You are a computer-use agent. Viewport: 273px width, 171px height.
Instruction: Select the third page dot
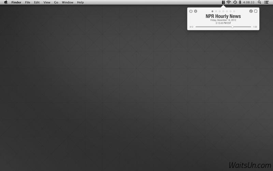click(x=220, y=11)
